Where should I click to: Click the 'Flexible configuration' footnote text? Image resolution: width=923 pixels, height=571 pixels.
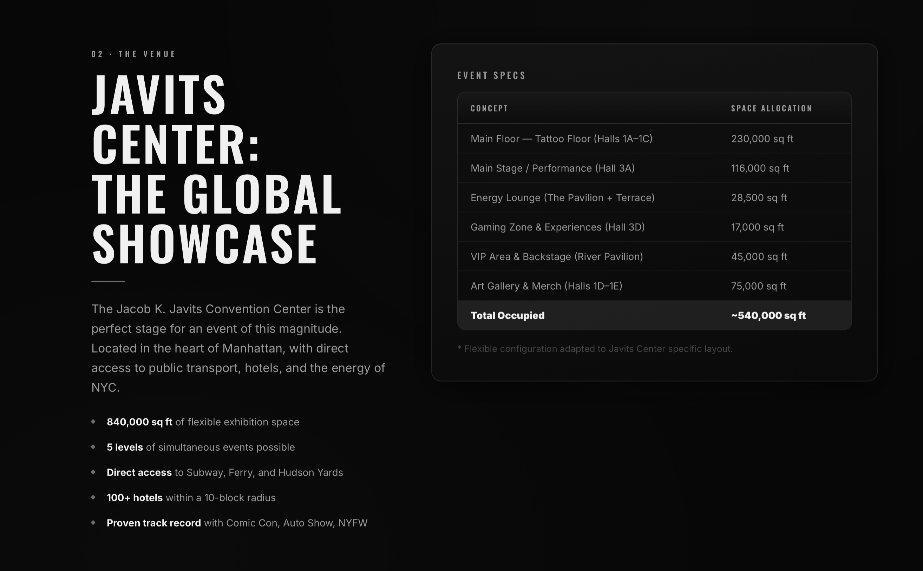click(x=595, y=349)
